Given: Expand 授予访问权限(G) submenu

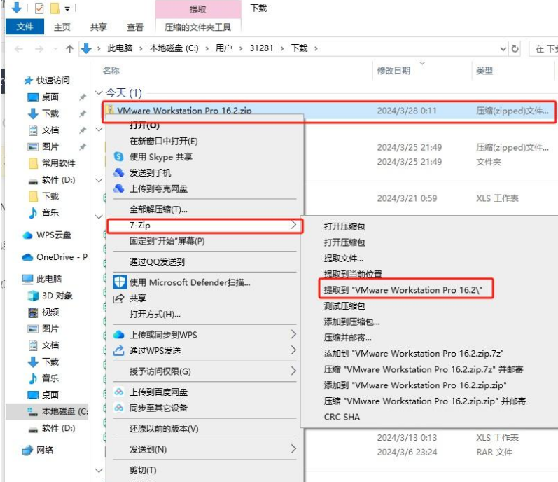Looking at the screenshot, I should point(205,371).
